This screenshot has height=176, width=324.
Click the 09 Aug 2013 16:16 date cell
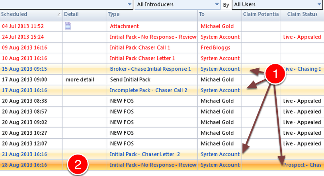click(24, 48)
